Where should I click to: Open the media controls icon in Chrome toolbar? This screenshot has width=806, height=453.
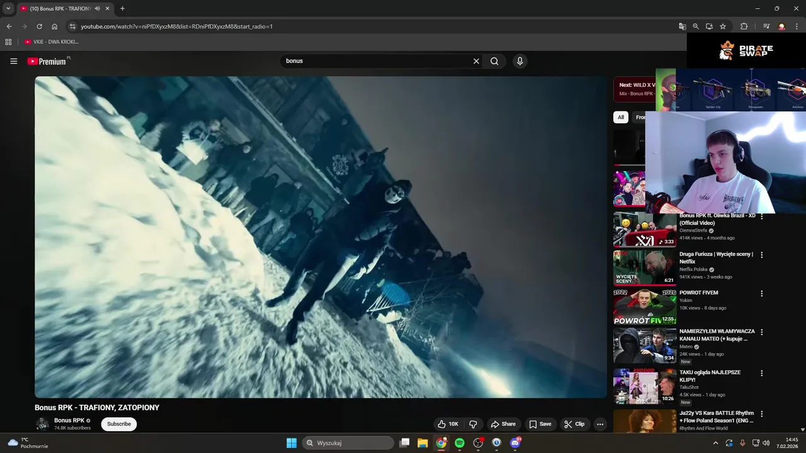point(766,26)
